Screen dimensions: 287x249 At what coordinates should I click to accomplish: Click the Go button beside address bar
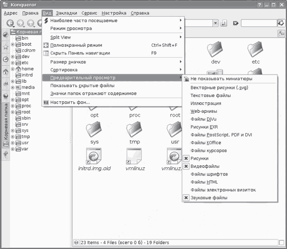(x=223, y=23)
